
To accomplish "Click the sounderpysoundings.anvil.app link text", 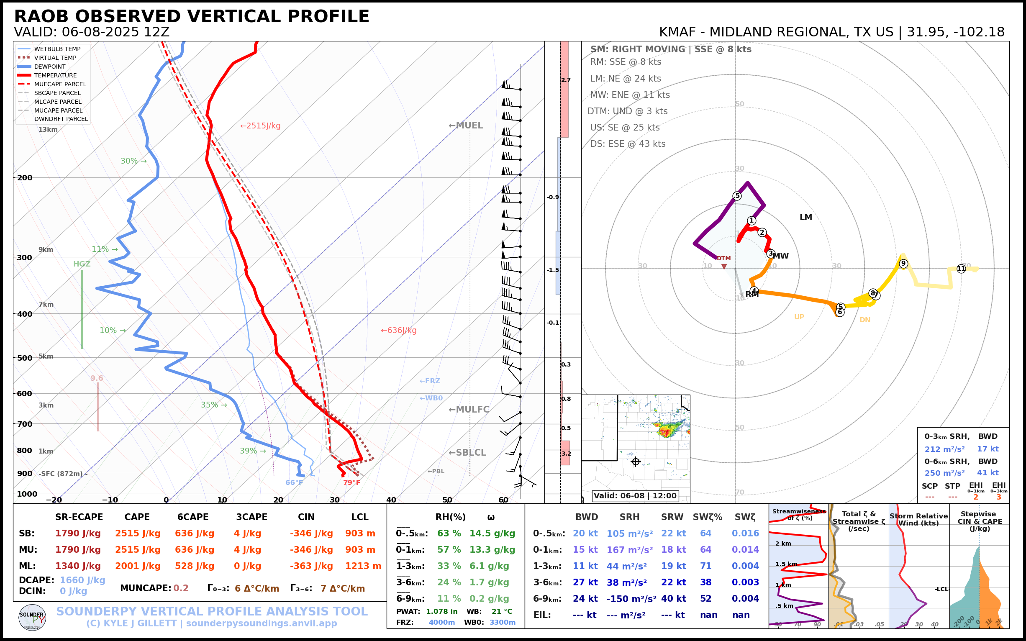I will [261, 623].
